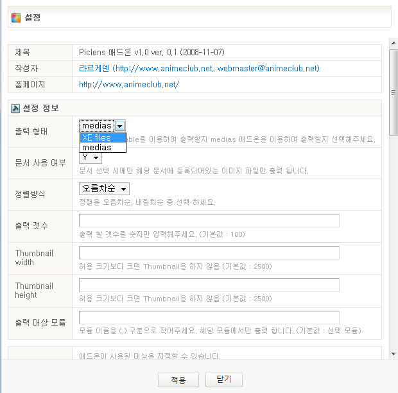Click into the Thumbnail width field

pyautogui.click(x=209, y=253)
